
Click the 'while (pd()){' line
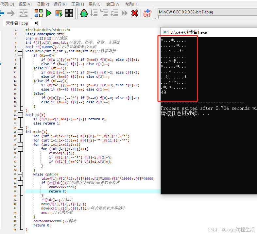point(46,174)
